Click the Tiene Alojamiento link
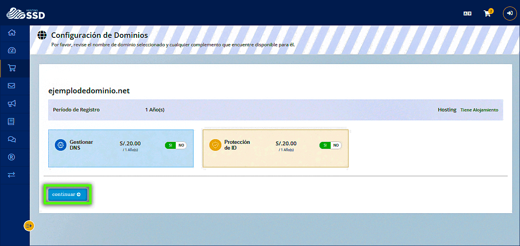 point(479,110)
